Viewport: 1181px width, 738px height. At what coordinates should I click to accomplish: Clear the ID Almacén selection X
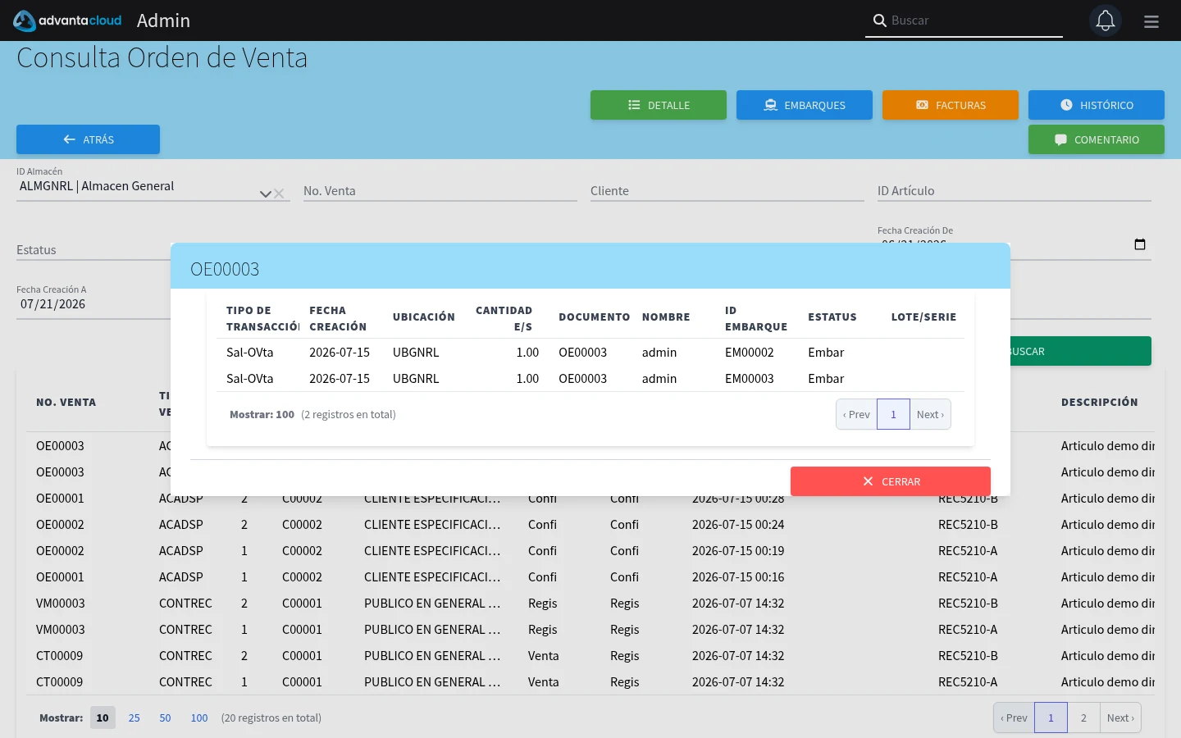(x=279, y=194)
